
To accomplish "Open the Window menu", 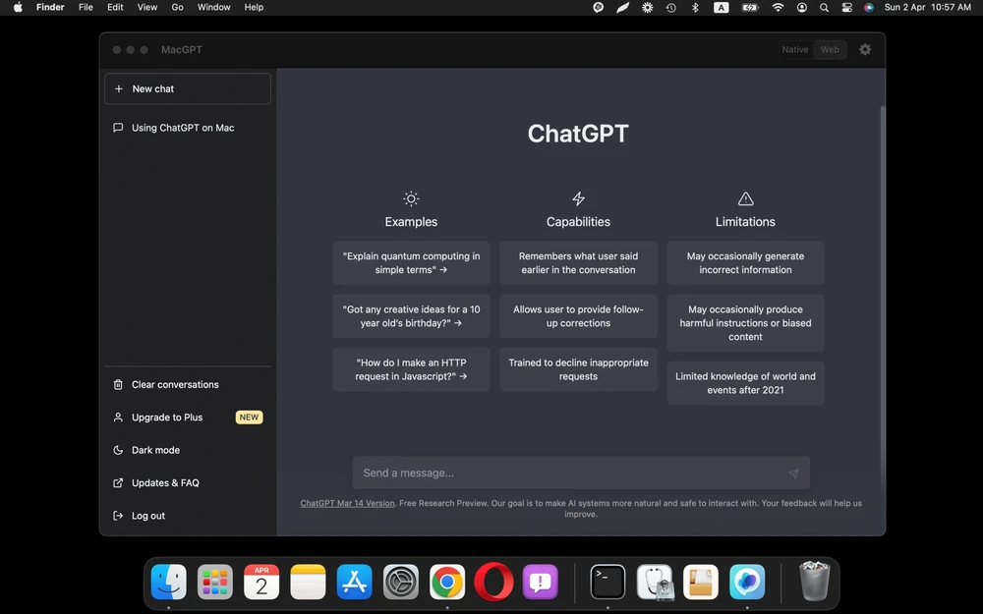I will pos(213,8).
